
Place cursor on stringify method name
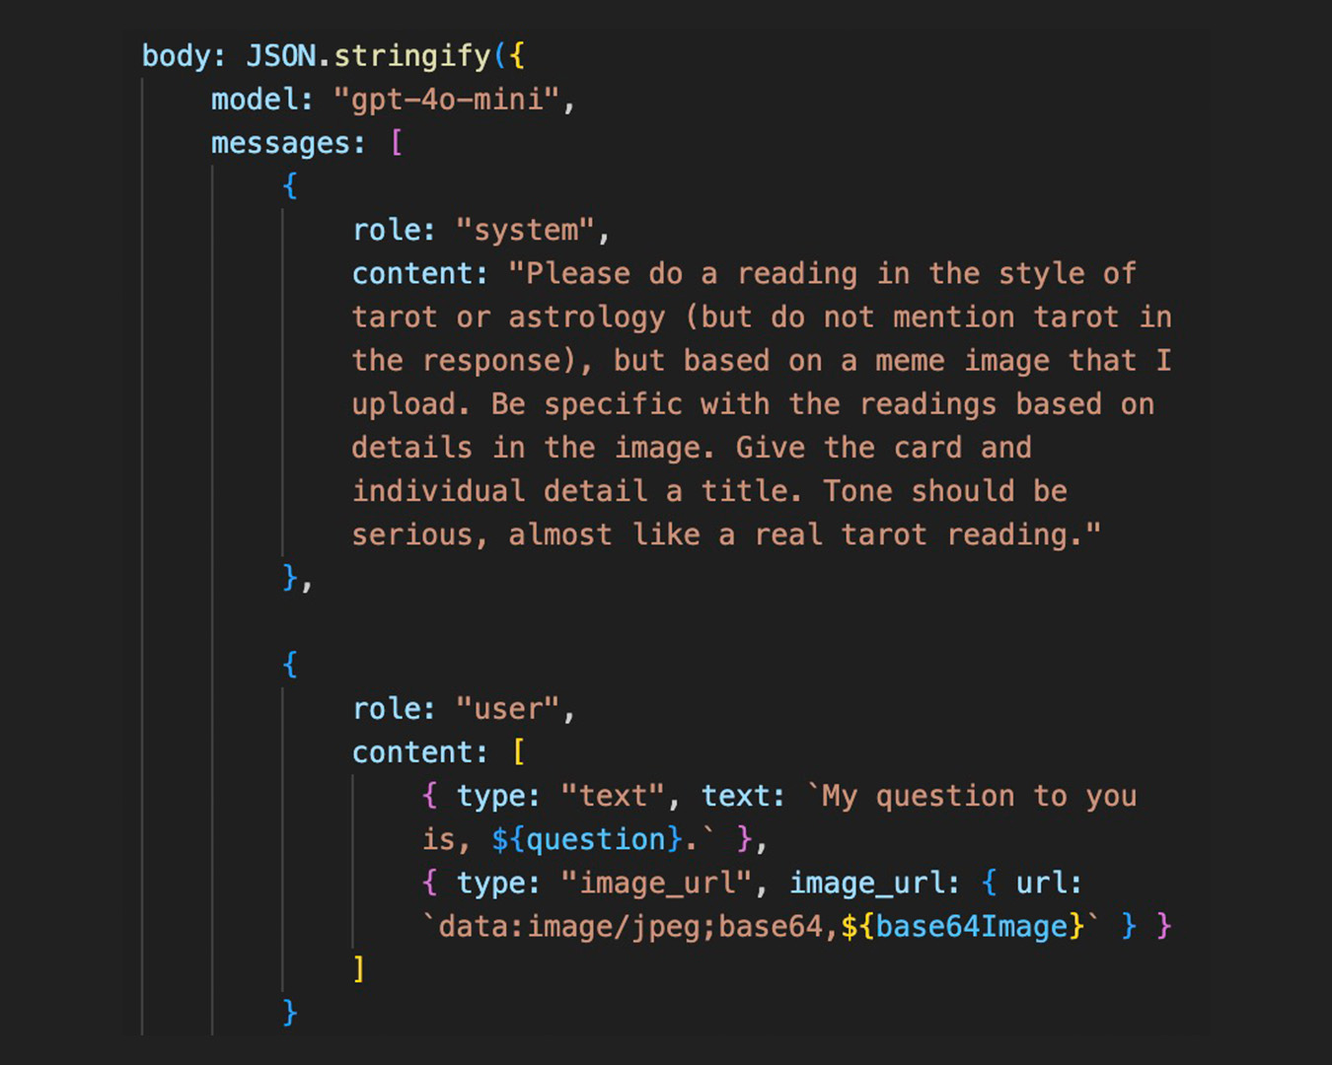coord(411,56)
